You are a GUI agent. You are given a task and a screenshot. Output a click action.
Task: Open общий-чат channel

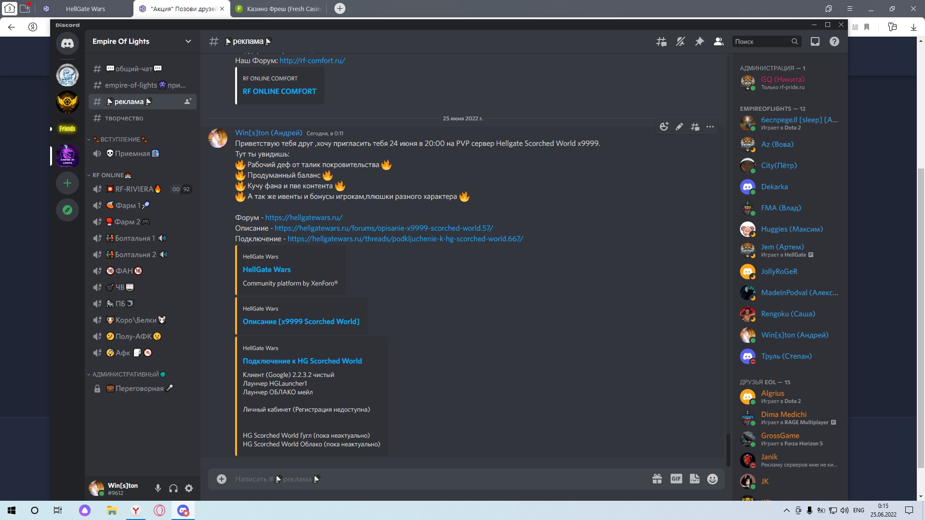(143, 69)
